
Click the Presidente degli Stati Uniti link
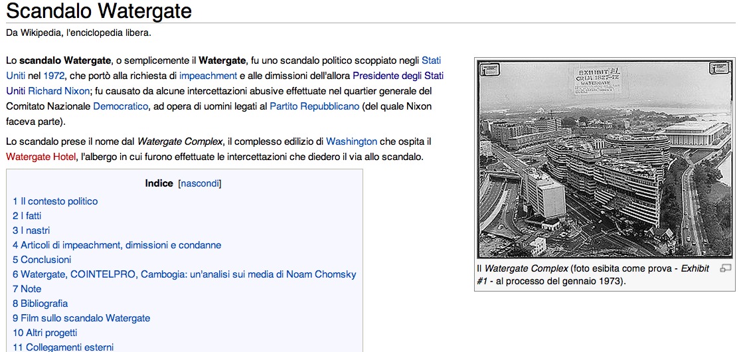[x=398, y=76]
